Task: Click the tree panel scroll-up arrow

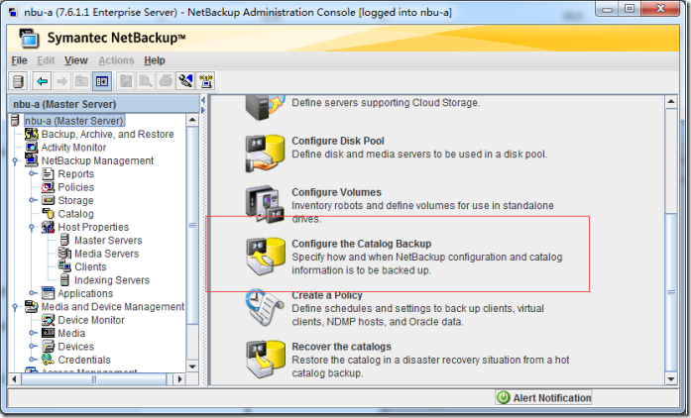Action: click(x=192, y=120)
